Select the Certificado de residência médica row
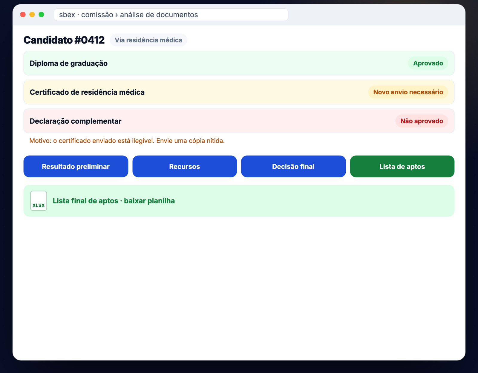The image size is (478, 373). (239, 92)
